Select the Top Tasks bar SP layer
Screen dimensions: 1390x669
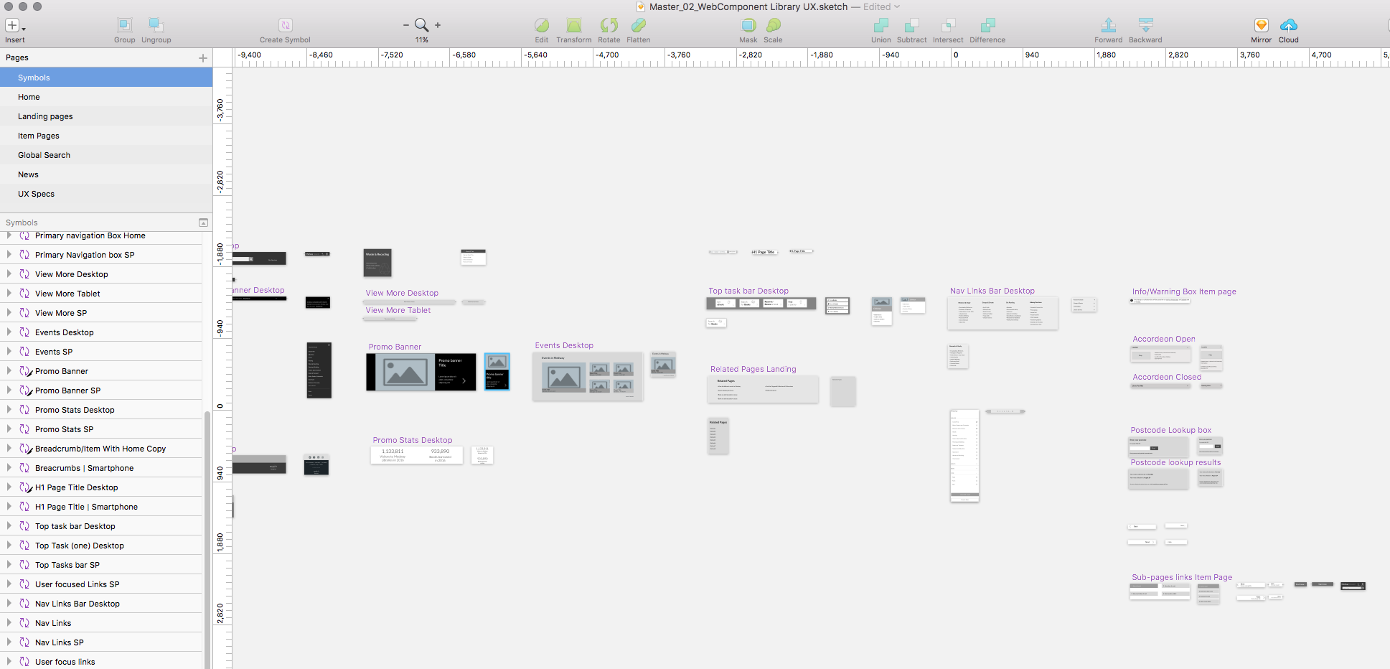[67, 565]
